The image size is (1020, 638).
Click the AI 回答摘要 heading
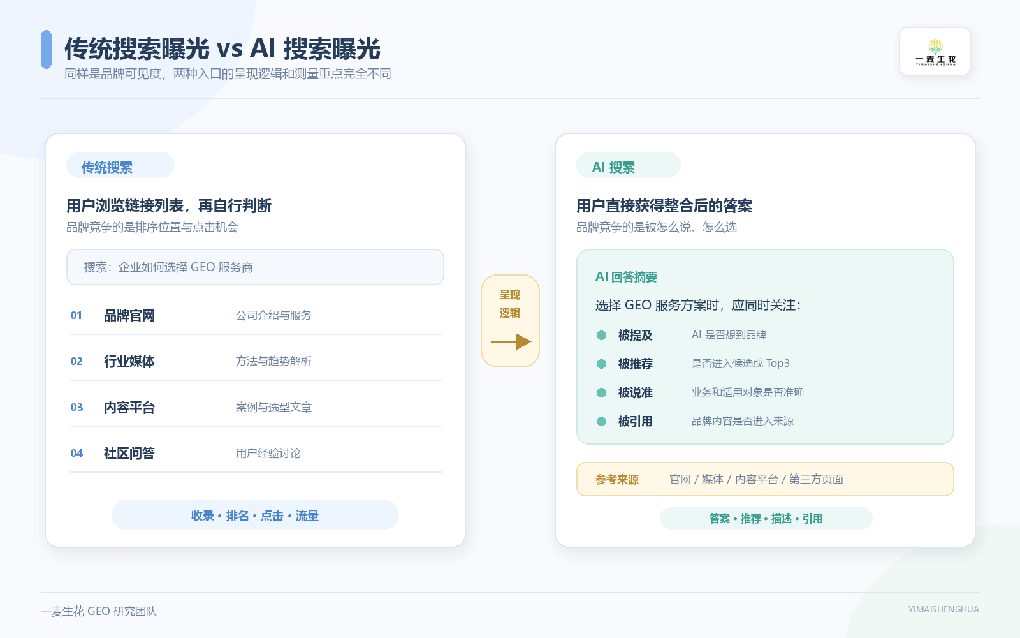tap(626, 277)
